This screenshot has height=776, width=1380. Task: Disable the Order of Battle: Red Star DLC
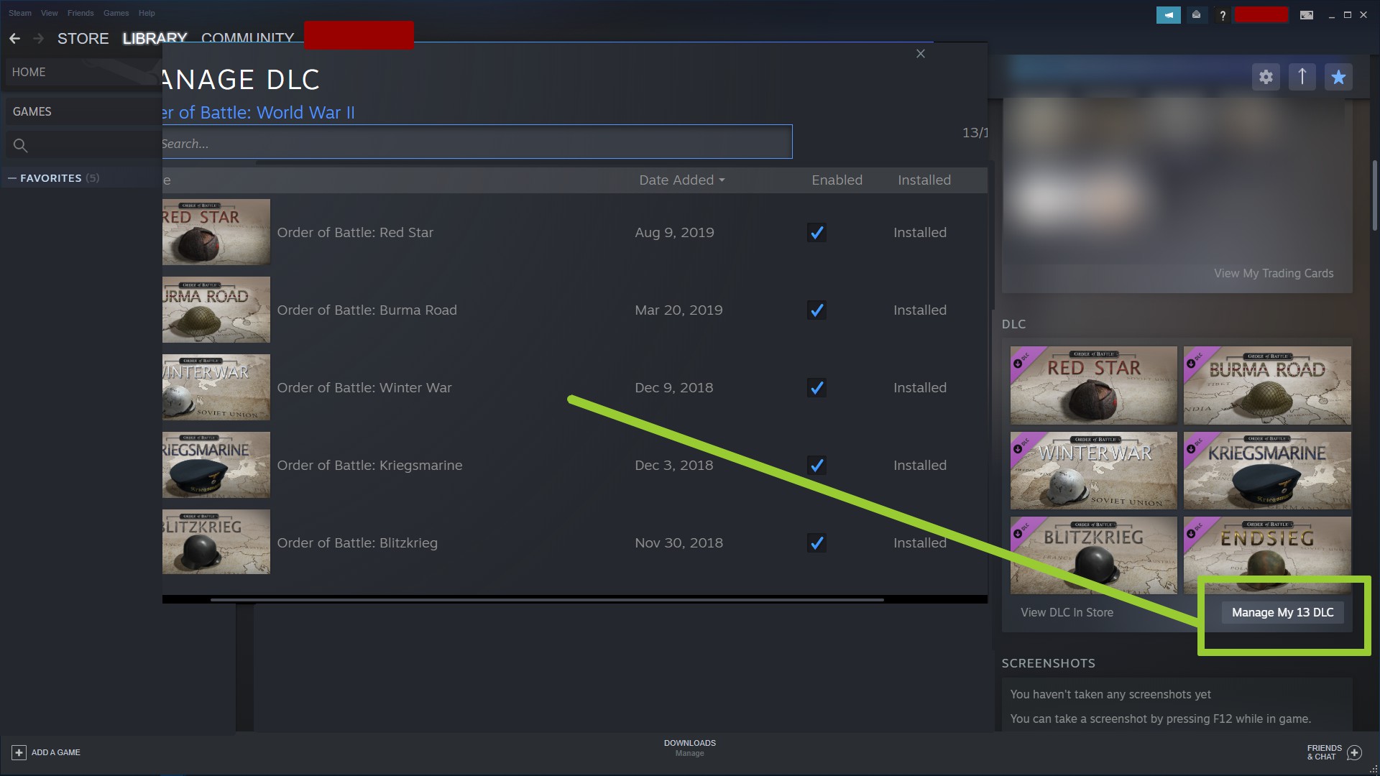[816, 232]
